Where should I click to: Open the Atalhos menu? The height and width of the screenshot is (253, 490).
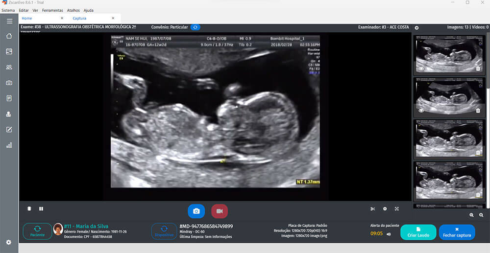[x=73, y=10]
